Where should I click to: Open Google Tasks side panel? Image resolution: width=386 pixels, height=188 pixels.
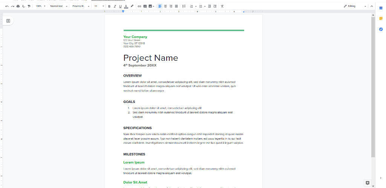point(381,29)
